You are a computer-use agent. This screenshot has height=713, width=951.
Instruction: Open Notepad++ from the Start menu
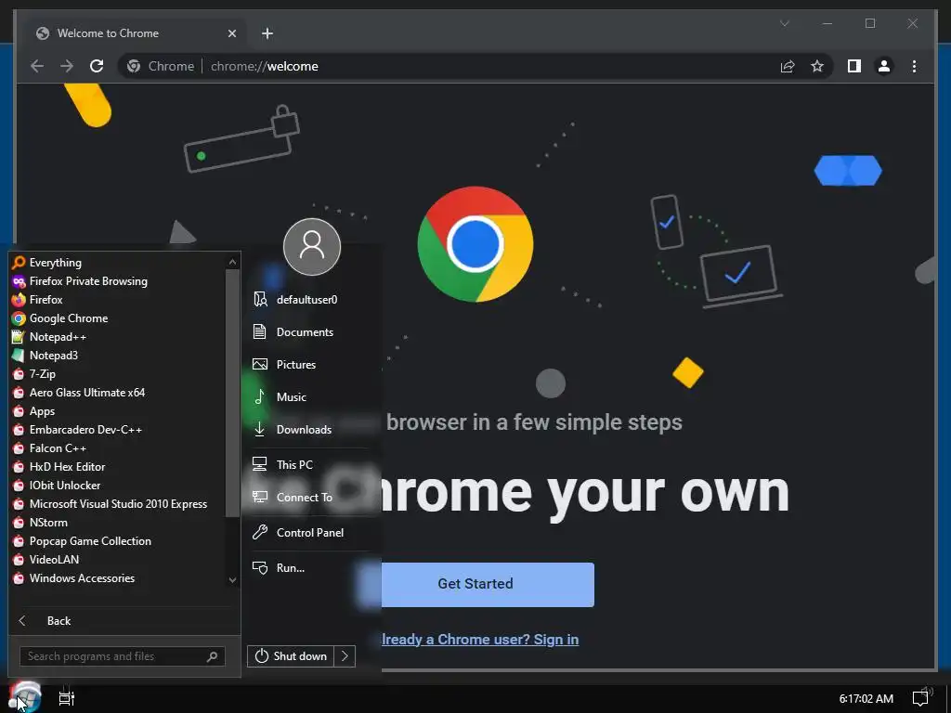click(x=118, y=337)
